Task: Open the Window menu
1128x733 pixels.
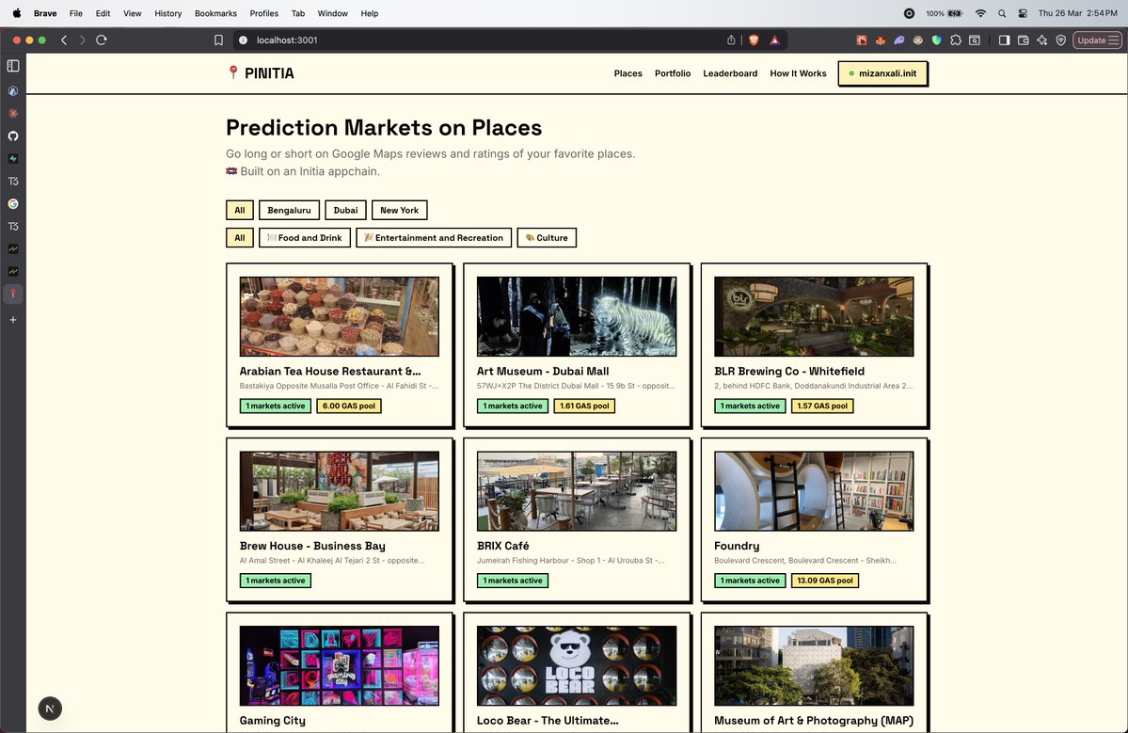Action: pos(332,13)
